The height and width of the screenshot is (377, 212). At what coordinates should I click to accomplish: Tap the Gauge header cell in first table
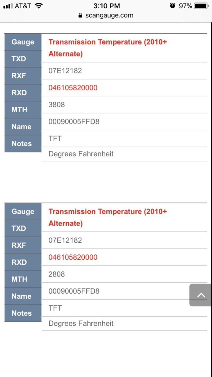23,42
